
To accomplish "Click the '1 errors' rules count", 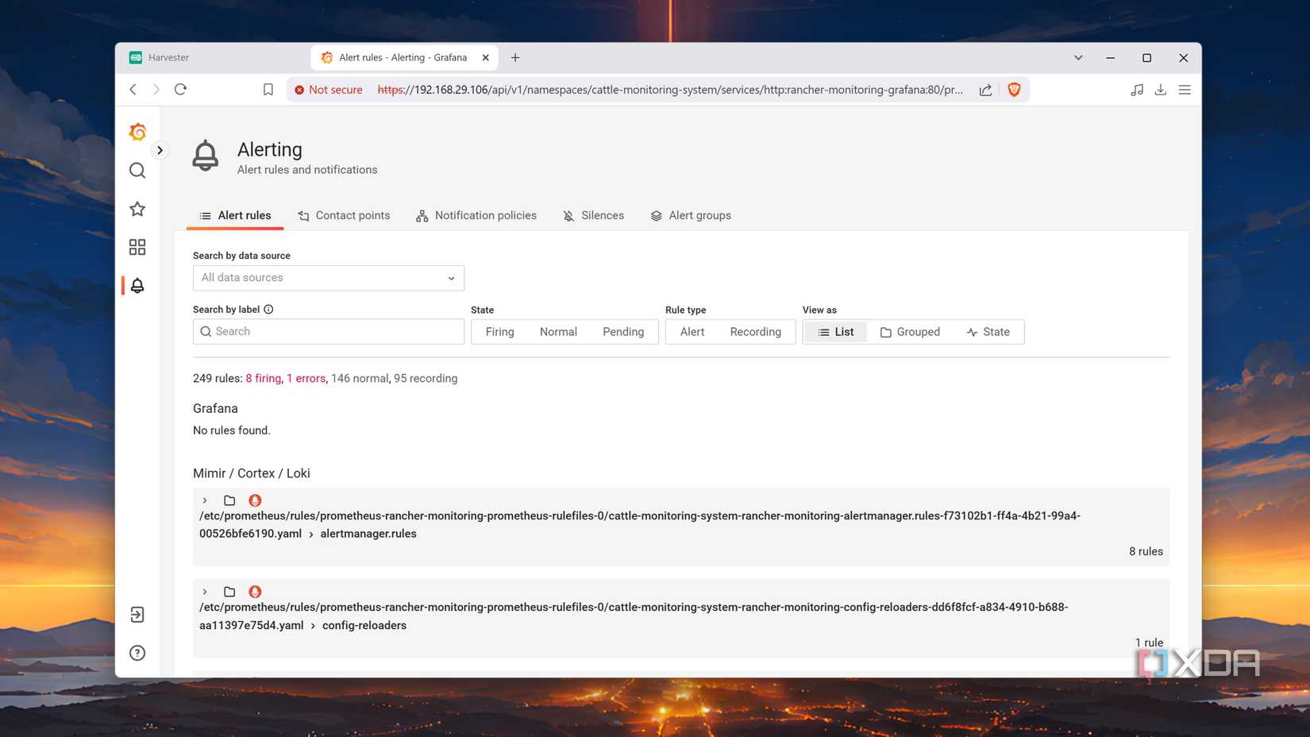I will [306, 379].
